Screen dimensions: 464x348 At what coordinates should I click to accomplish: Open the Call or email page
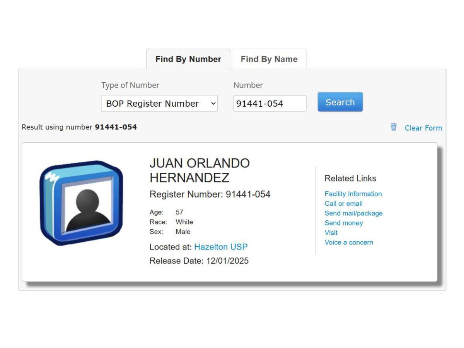coord(343,203)
